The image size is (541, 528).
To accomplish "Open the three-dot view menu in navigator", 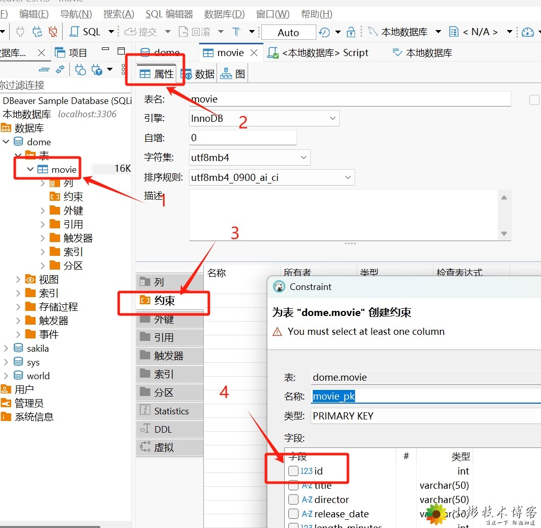I will pos(123,69).
